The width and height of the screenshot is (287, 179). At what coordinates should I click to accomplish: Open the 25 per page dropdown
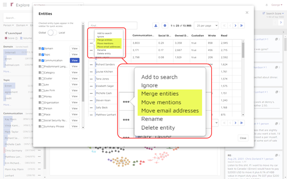(x=206, y=26)
